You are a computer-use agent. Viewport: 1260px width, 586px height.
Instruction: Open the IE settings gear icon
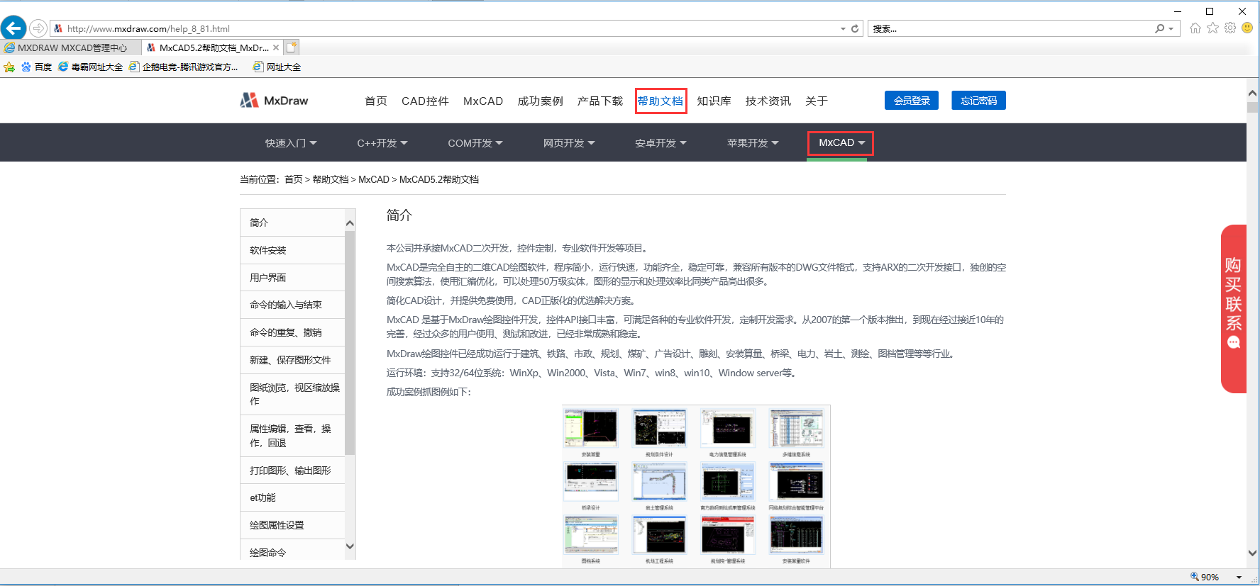[1230, 28]
